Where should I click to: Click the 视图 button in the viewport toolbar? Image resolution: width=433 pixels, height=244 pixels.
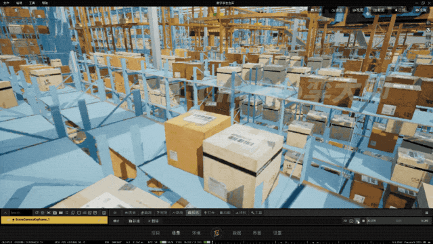pos(358,10)
